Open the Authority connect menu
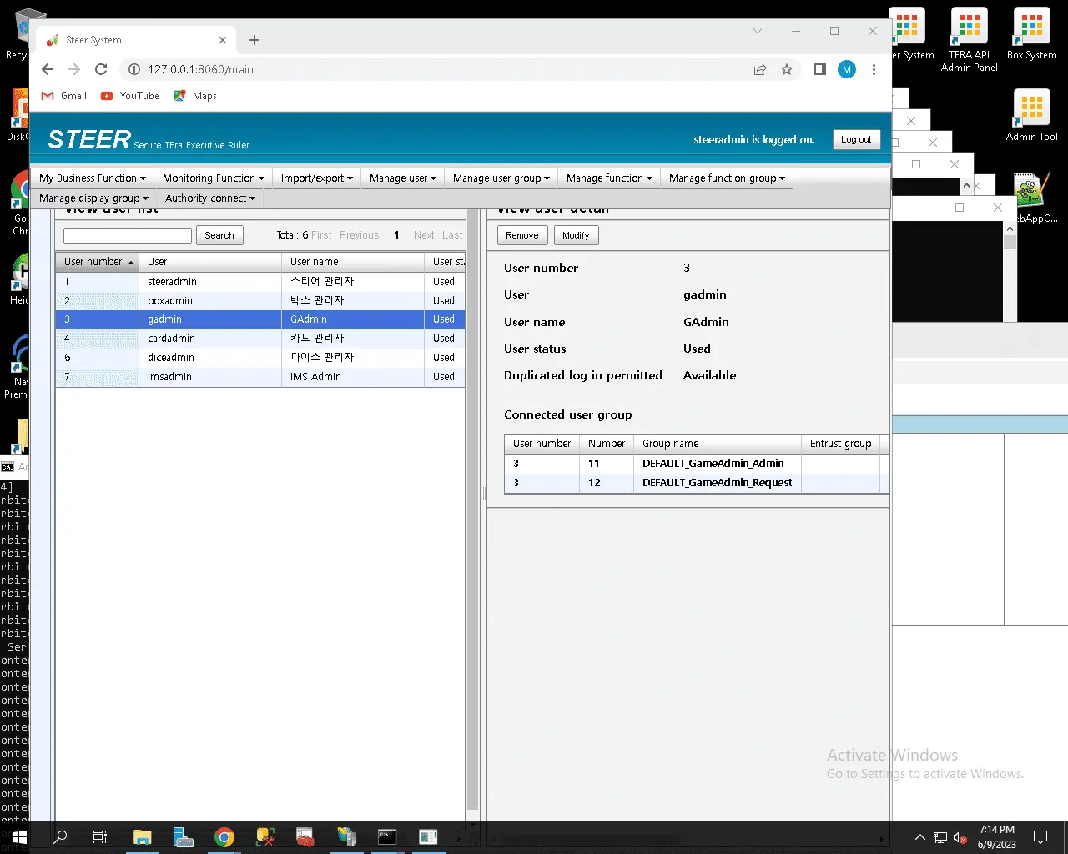 tap(210, 198)
